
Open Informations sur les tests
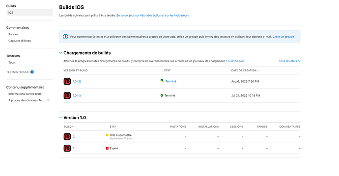click(x=25, y=94)
